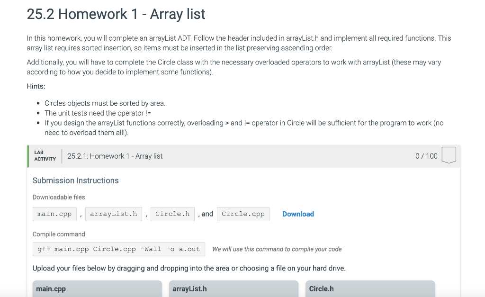Bookmark the lab activity using the flag icon
The height and width of the screenshot is (297, 485).
coord(449,155)
